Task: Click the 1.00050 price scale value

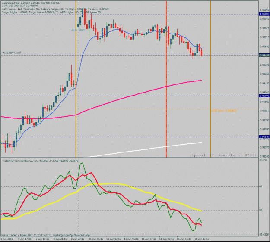Action: pyautogui.click(x=265, y=9)
